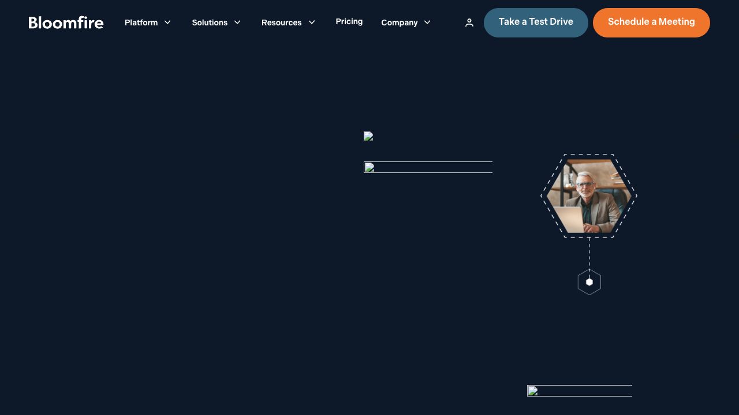Viewport: 739px width, 415px height.
Task: Click the broken image placeholder at the bottom right
Action: point(579,391)
